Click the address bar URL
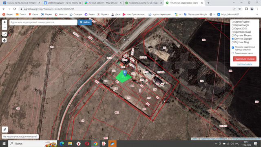261x147 pixels. [x=49, y=9]
